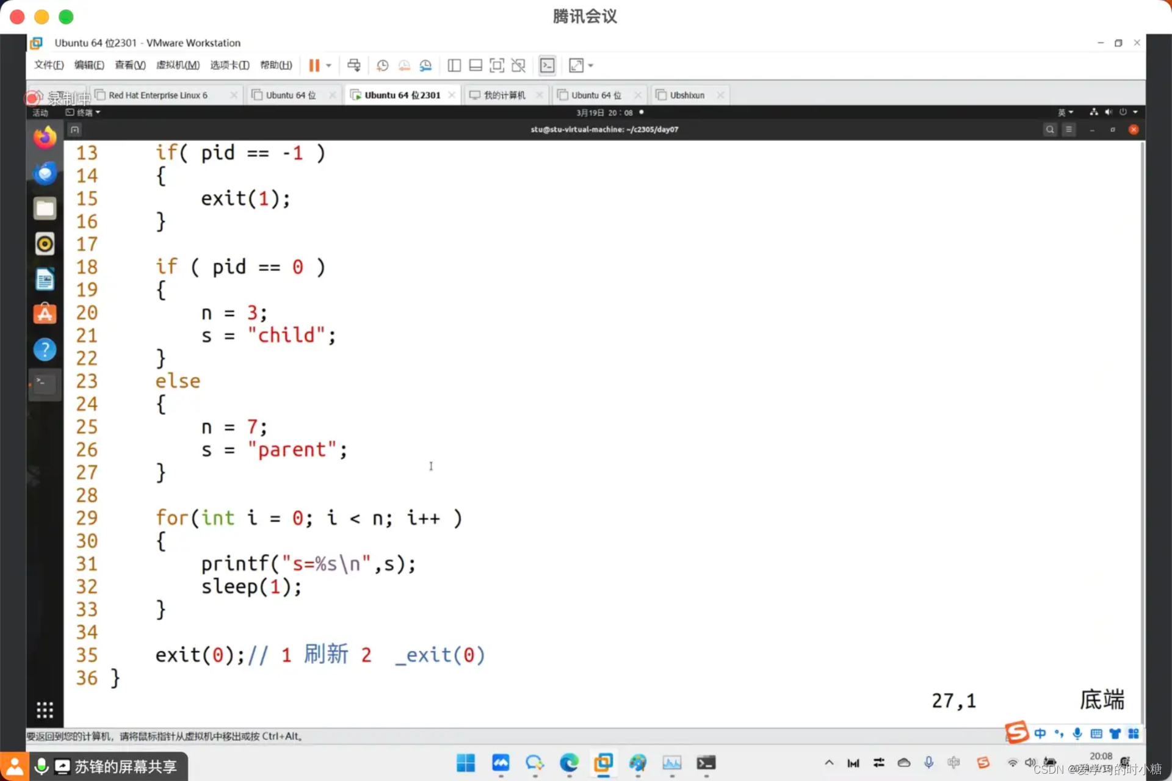The height and width of the screenshot is (781, 1172).
Task: Open the 选项卡(T) menu
Action: pos(230,65)
